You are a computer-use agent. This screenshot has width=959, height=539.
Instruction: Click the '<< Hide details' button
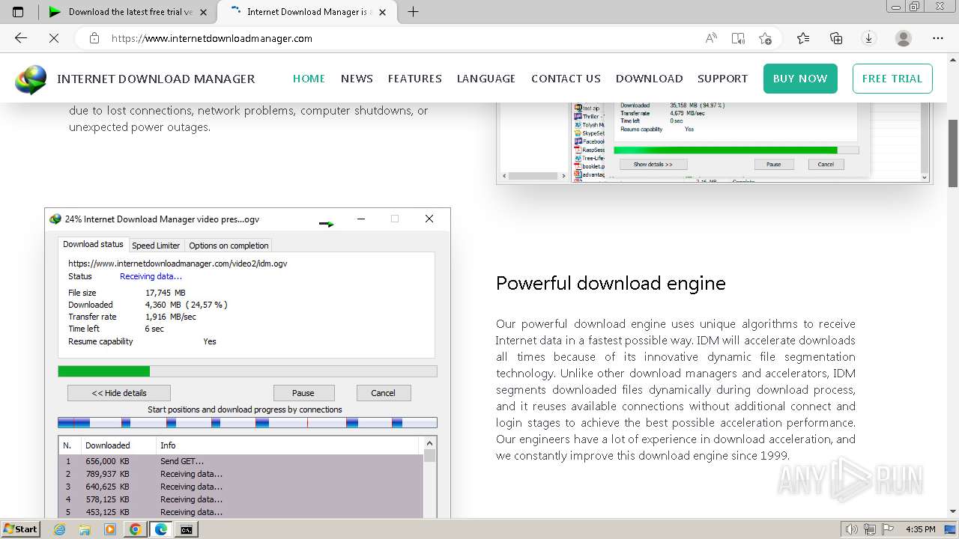pos(119,393)
